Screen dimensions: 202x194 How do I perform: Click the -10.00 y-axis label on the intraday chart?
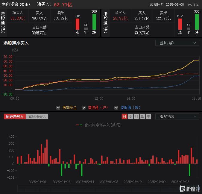pyautogui.click(x=7, y=94)
